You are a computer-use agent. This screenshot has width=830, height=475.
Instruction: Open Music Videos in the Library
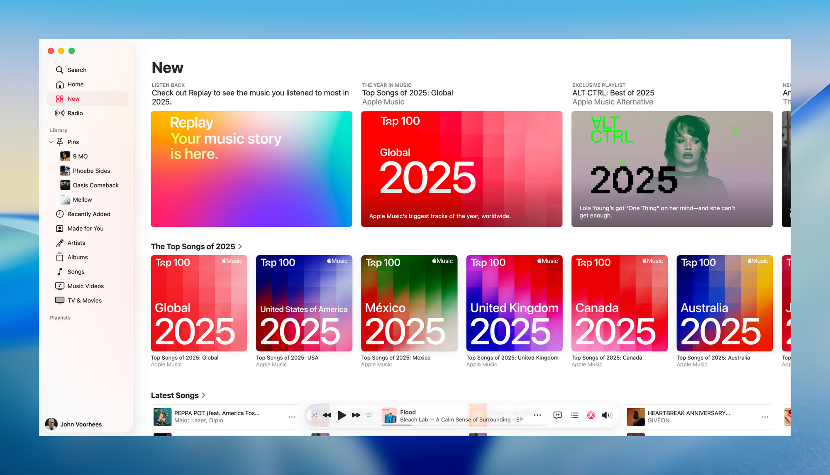86,286
